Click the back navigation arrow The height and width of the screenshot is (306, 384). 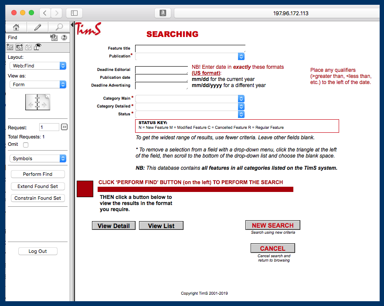pos(45,13)
